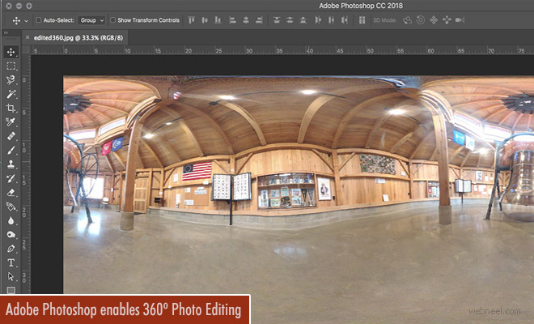Click 3D Mode Roll icon
The width and height of the screenshot is (534, 324).
pos(421,20)
